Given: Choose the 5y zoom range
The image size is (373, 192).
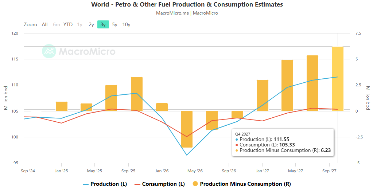Looking at the screenshot, I should pyautogui.click(x=114, y=24).
